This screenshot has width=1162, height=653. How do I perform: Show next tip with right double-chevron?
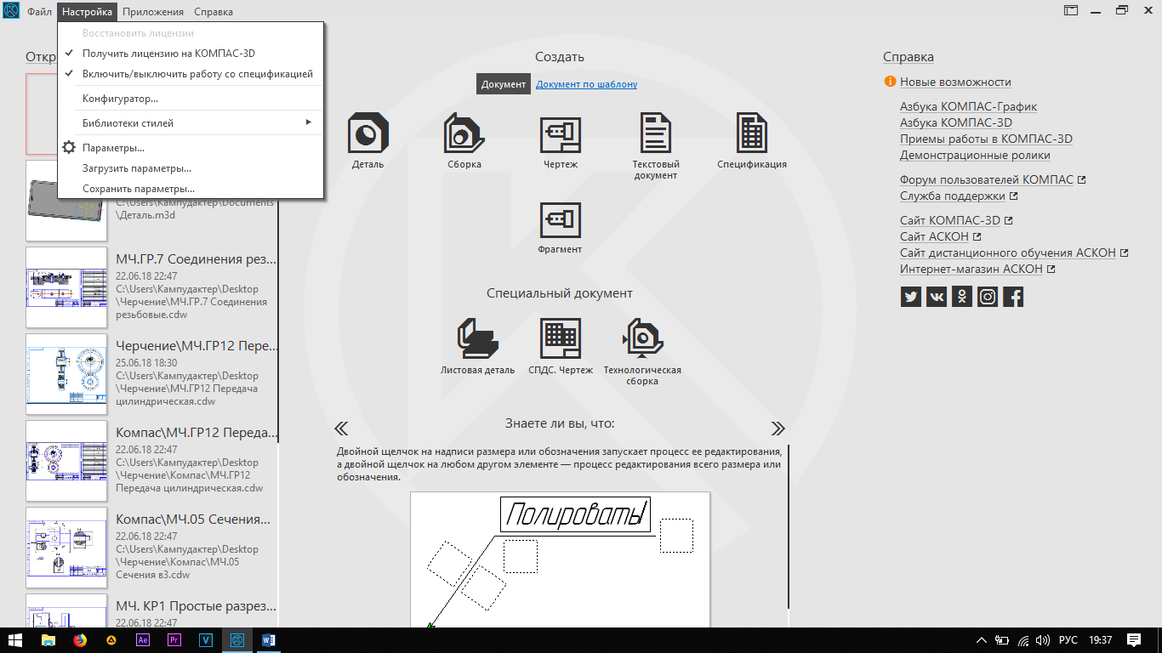(778, 428)
